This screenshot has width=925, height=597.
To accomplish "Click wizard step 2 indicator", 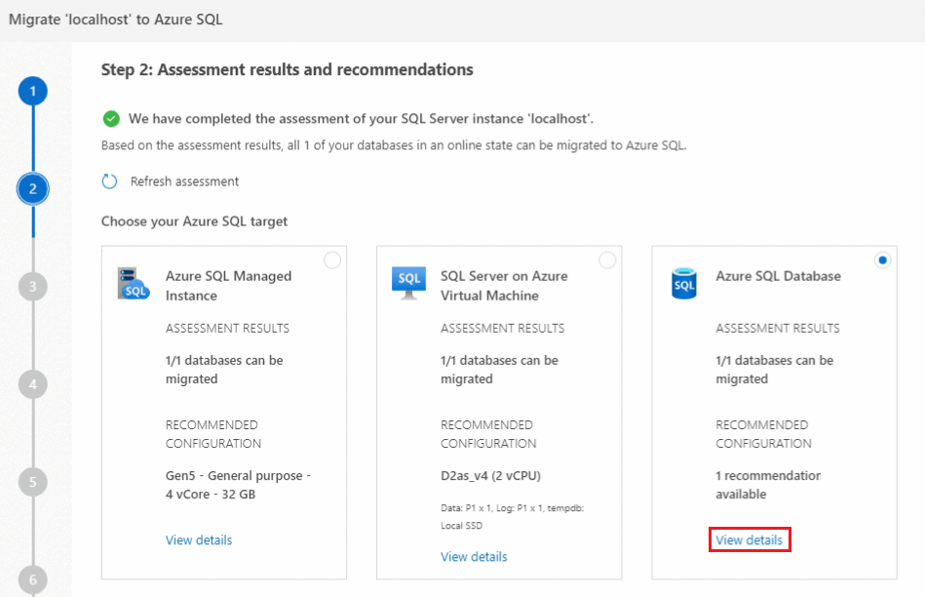I will (x=33, y=189).
